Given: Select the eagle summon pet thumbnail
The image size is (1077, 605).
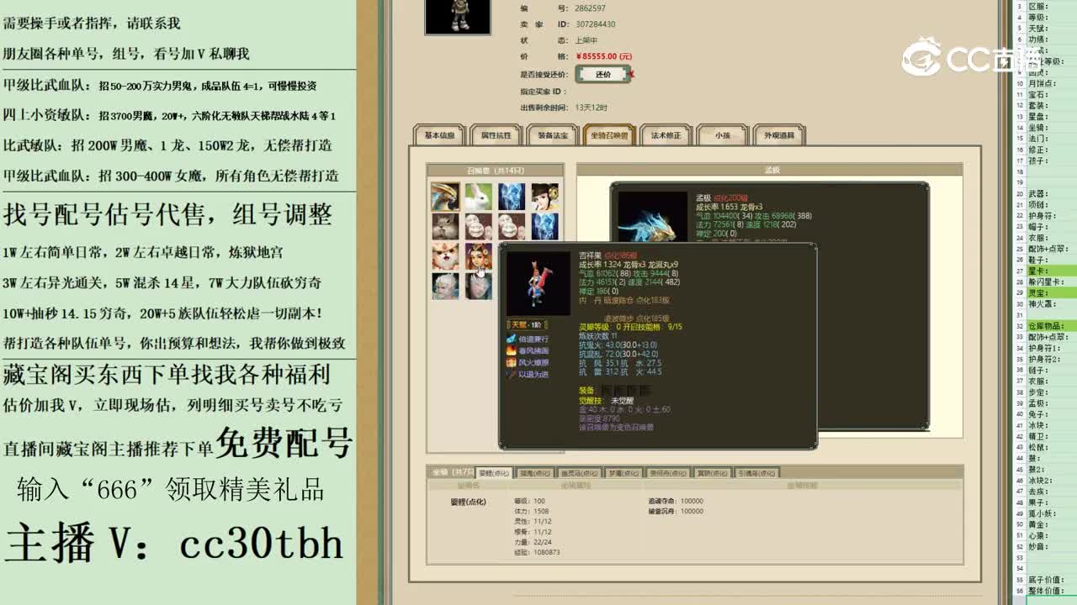Looking at the screenshot, I should click(x=445, y=197).
